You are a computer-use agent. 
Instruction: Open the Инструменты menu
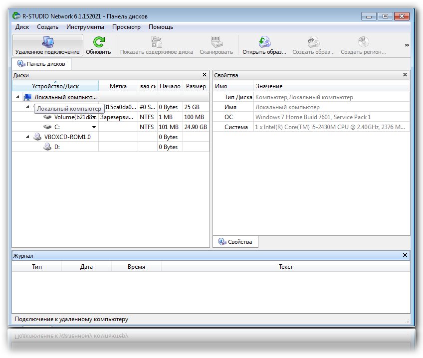[85, 27]
